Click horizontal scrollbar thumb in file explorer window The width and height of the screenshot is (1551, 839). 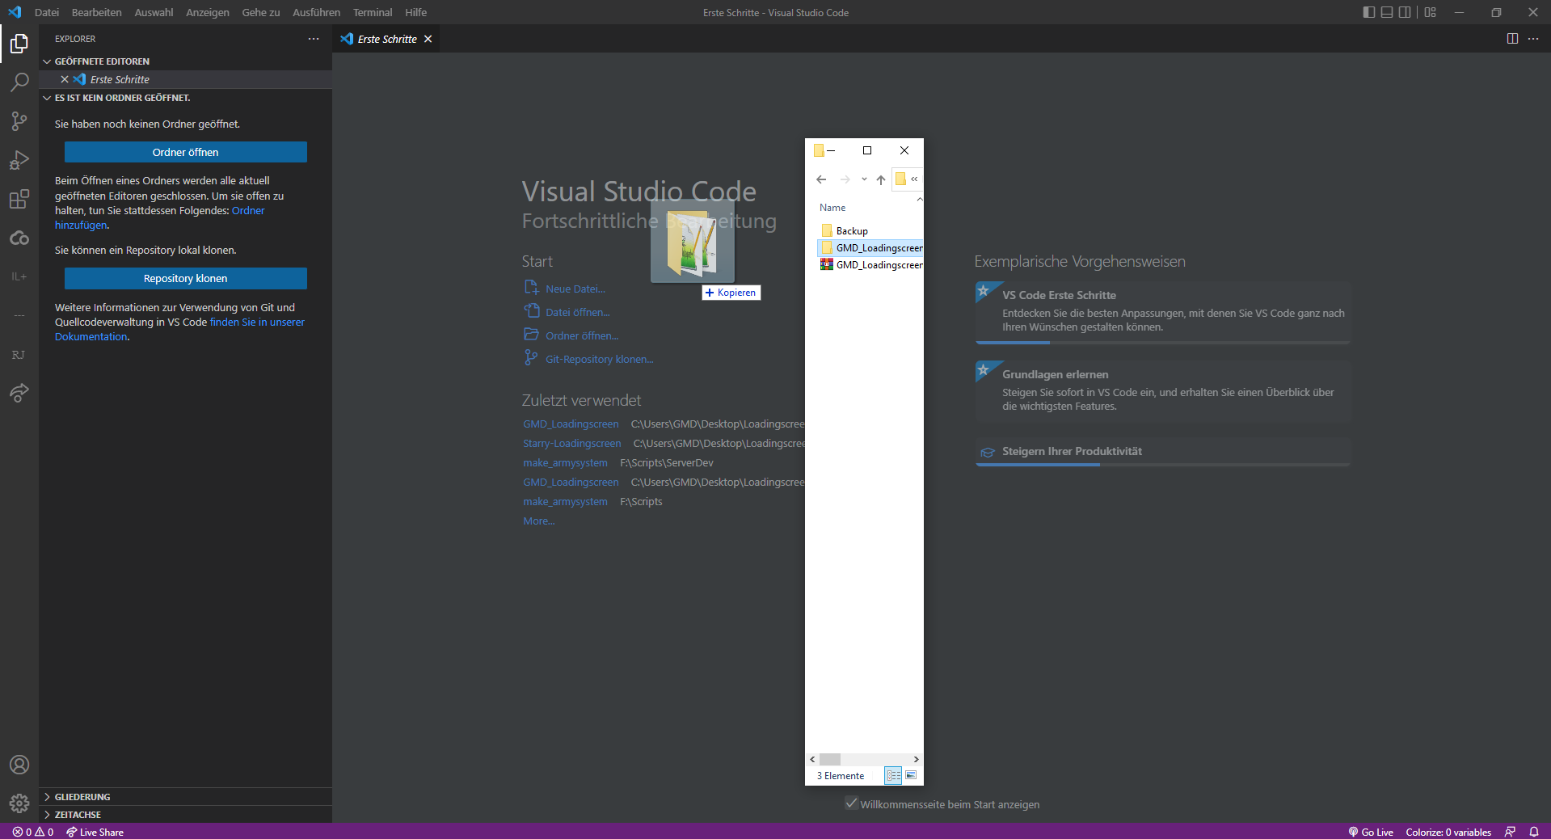830,759
